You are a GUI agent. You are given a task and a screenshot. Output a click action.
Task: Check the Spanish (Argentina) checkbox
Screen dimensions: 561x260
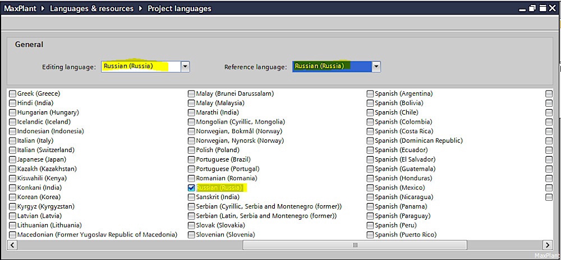click(x=370, y=94)
